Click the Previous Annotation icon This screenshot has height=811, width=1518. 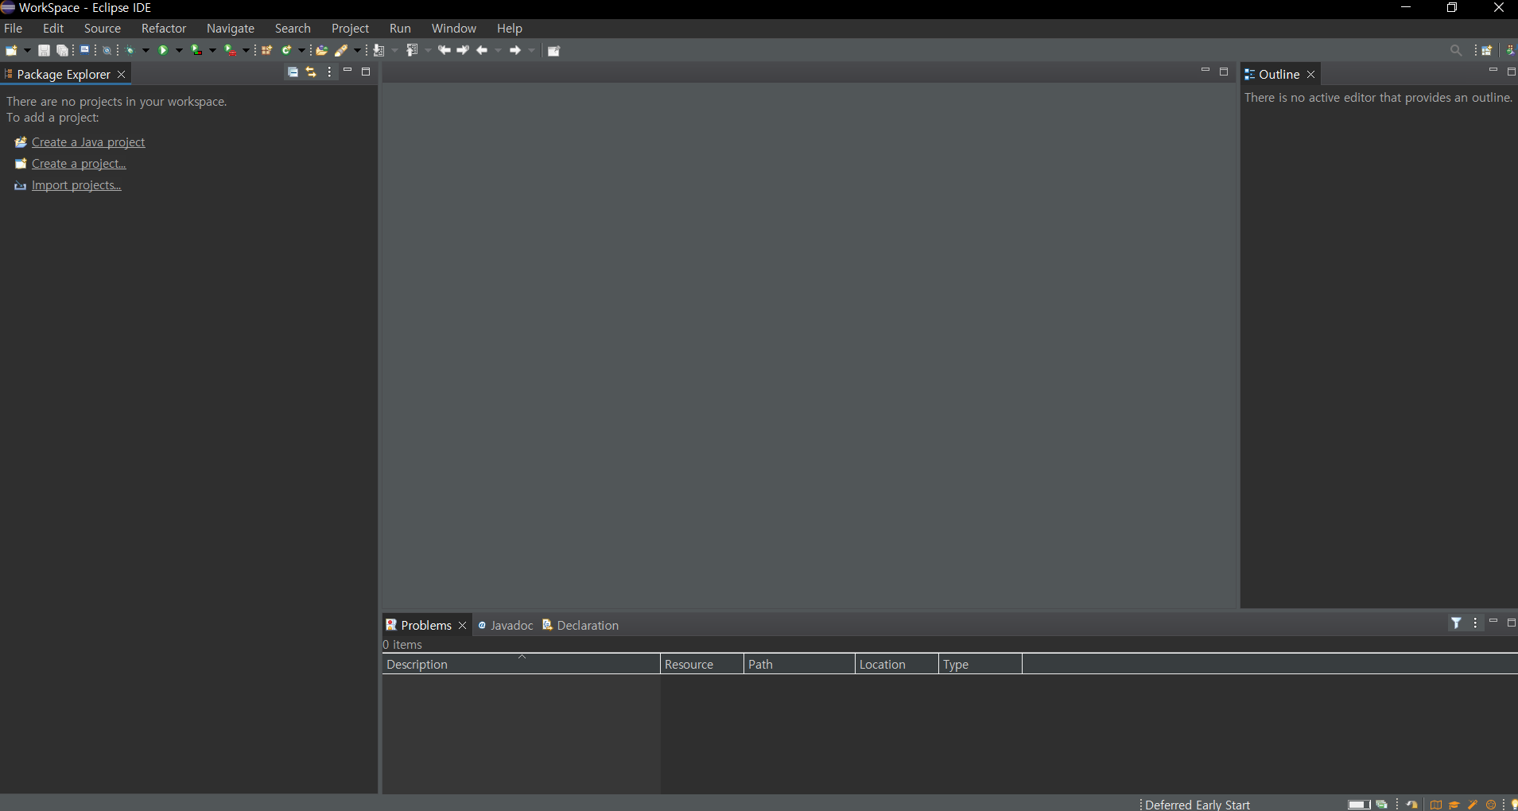coord(412,50)
